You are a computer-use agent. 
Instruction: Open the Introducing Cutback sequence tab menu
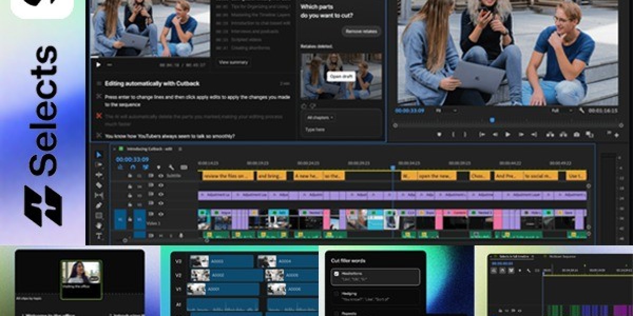tap(179, 149)
